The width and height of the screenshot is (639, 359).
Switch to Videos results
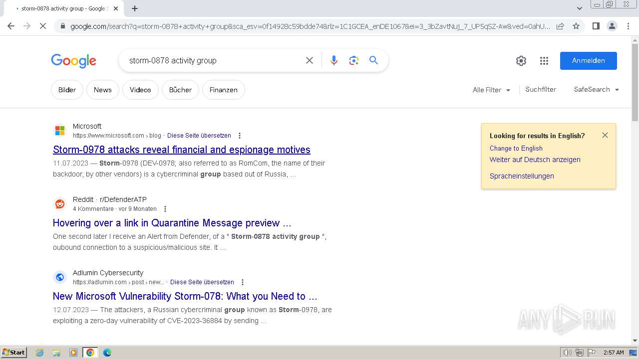pos(140,90)
